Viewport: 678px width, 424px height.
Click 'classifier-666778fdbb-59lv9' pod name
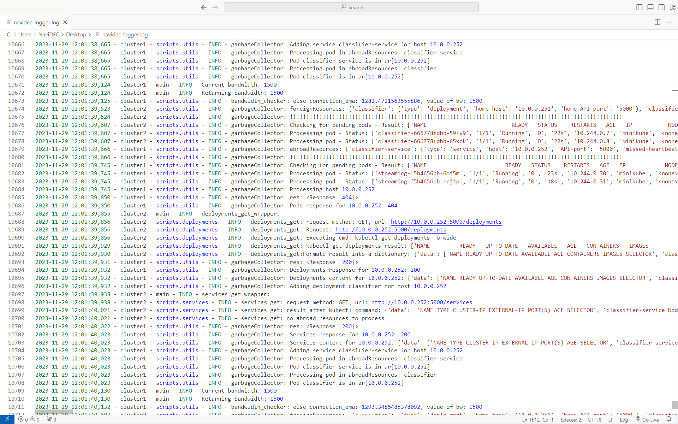[422, 133]
